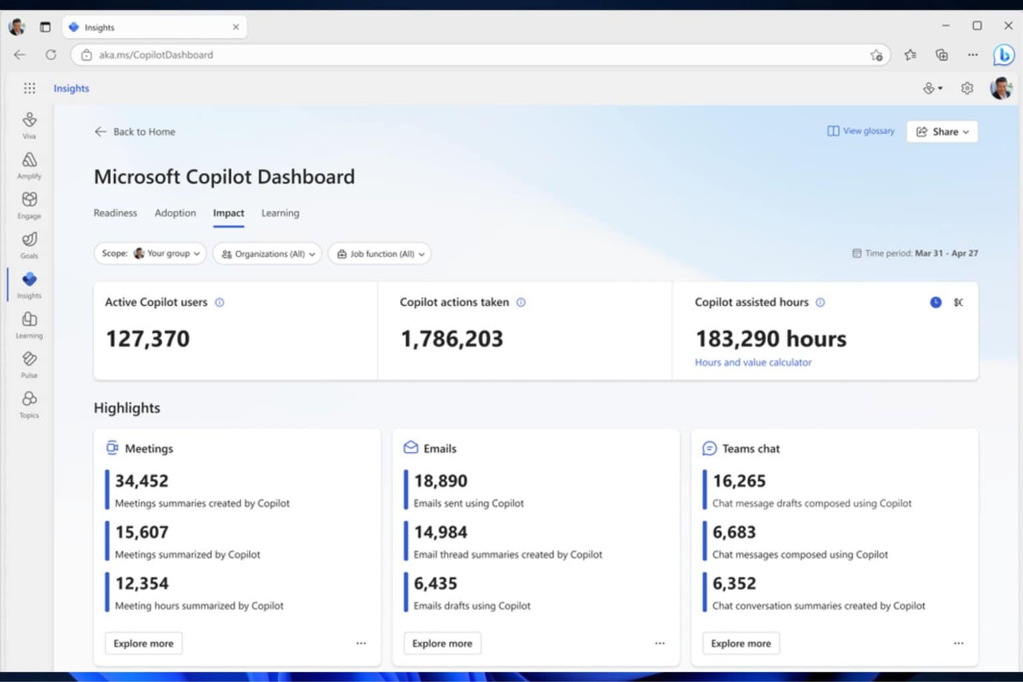
Task: Select the Insights browser tab
Action: pos(155,27)
